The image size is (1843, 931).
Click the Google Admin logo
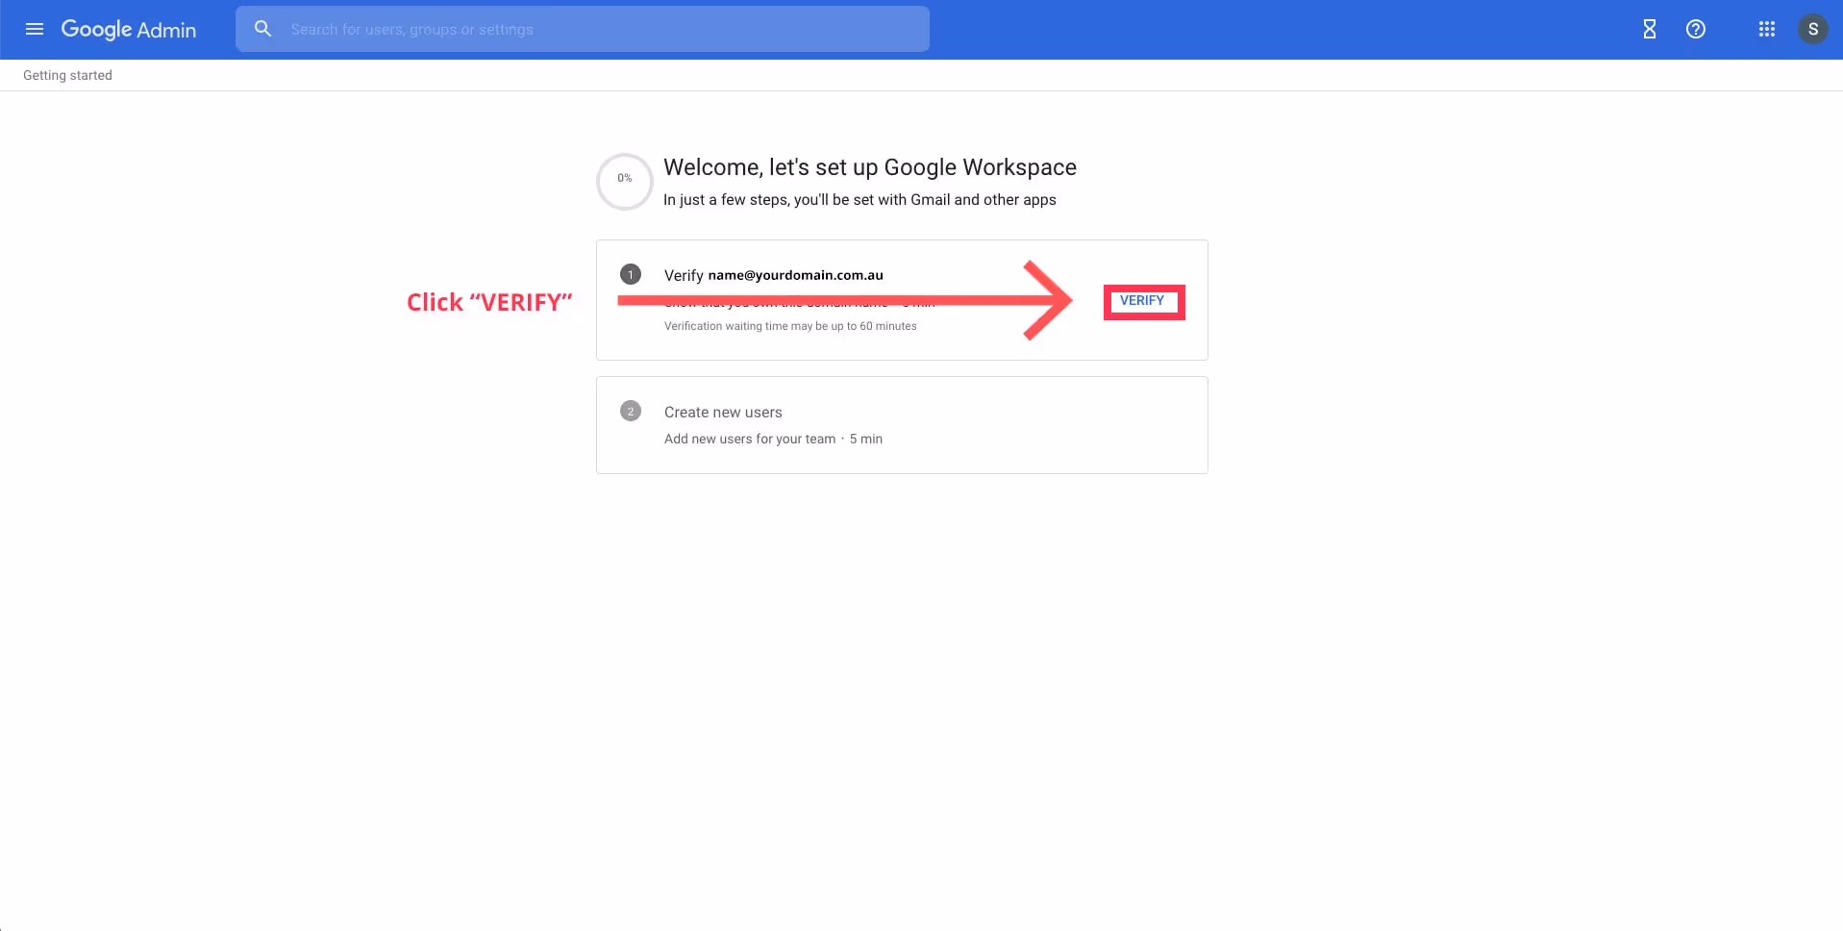(x=129, y=30)
